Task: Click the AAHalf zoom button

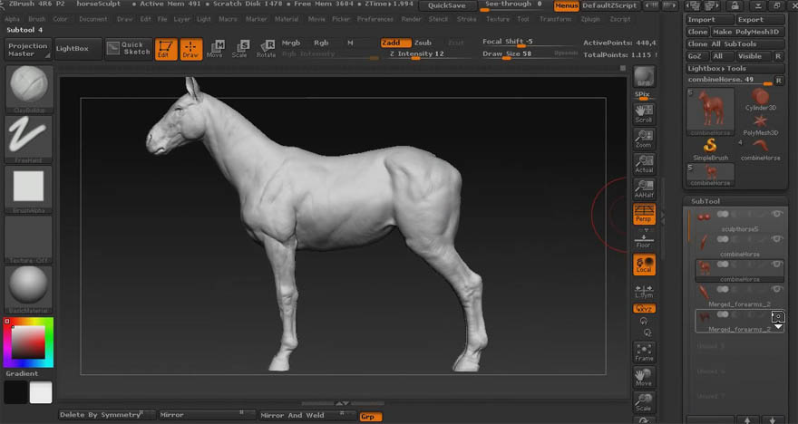Action: click(x=644, y=188)
